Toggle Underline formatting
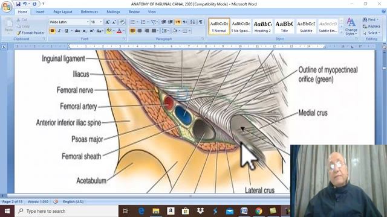 (x=67, y=31)
